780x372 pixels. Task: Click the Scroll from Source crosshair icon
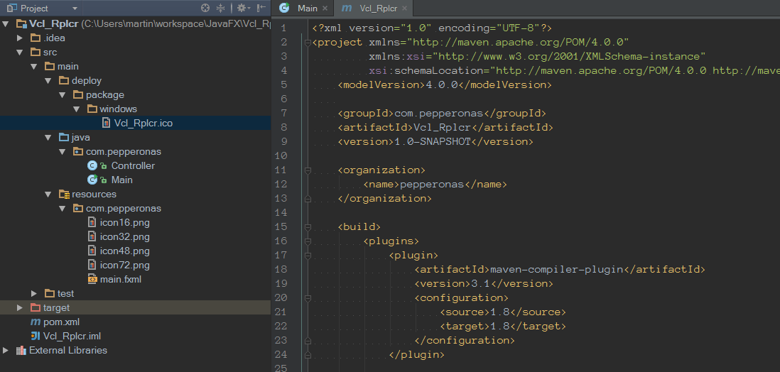pyautogui.click(x=205, y=8)
